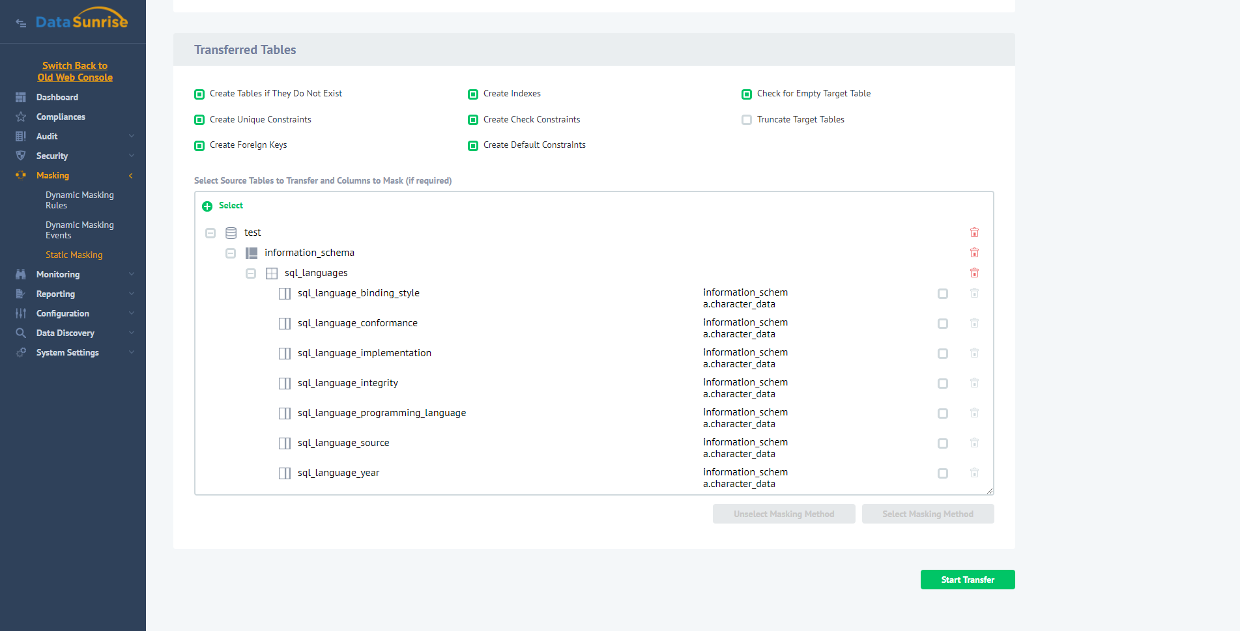Delete the test database entry
The width and height of the screenshot is (1240, 631).
(974, 232)
